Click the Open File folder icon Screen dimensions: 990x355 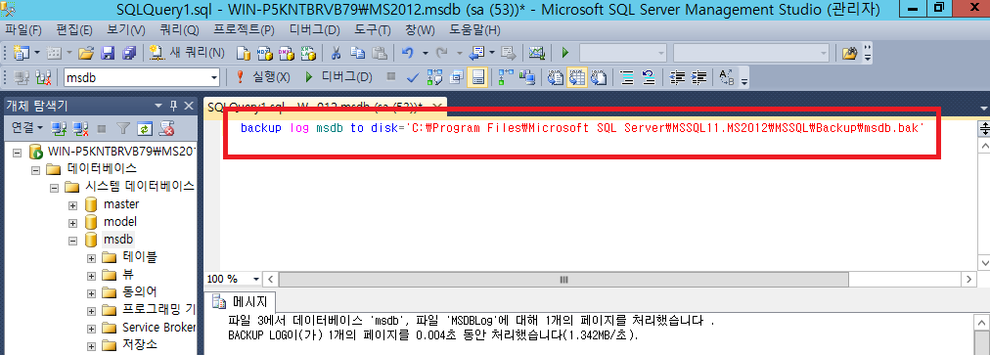[86, 53]
